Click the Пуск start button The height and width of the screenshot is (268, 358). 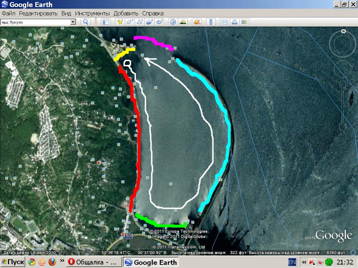pyautogui.click(x=13, y=262)
